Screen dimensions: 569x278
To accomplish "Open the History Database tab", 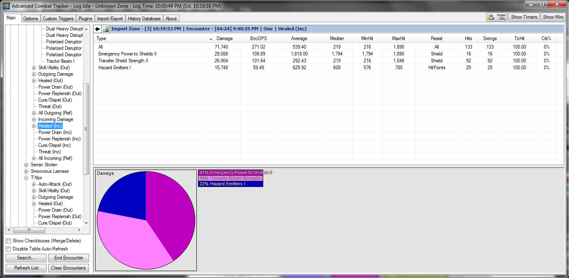I will (144, 19).
